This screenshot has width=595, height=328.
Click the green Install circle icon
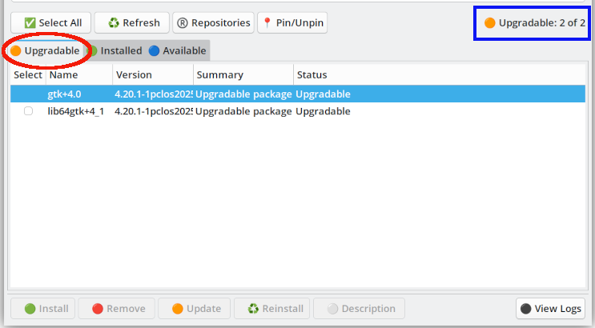click(x=30, y=309)
